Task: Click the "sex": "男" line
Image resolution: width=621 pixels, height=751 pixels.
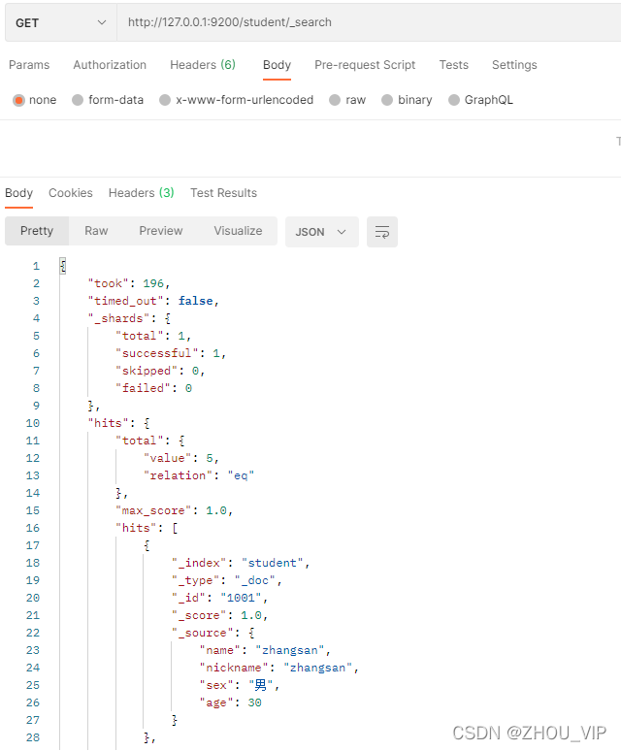Action: (240, 685)
